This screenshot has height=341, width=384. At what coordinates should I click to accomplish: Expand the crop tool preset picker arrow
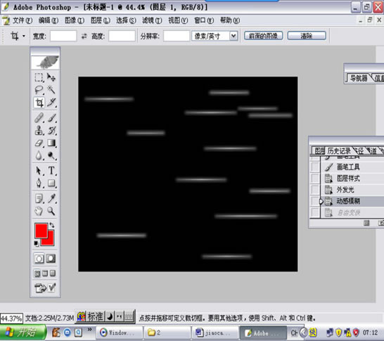tap(24, 37)
